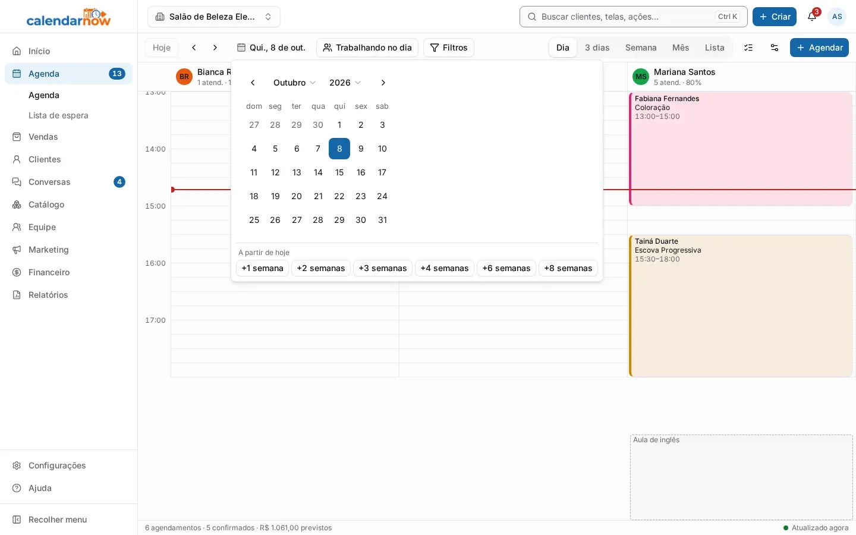This screenshot has height=535, width=856.
Task: Open Tainá Duarte Escova Progressiva appointment
Action: point(741,306)
